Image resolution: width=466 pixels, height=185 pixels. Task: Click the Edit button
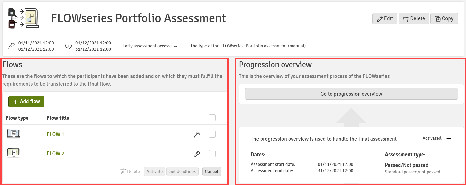[x=385, y=18]
